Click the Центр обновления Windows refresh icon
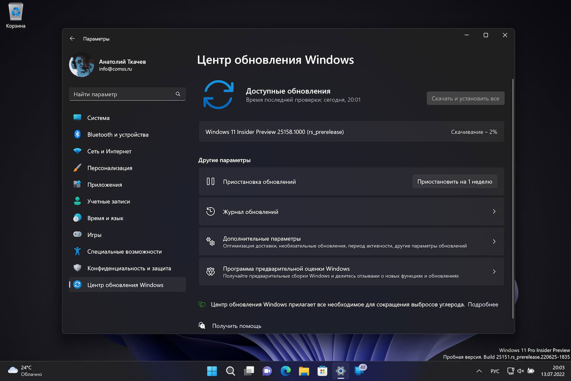Image resolution: width=571 pixels, height=381 pixels. (x=218, y=94)
